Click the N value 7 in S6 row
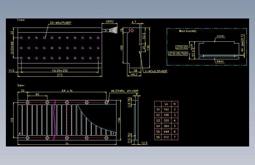255x165 pixels. (x=175, y=137)
